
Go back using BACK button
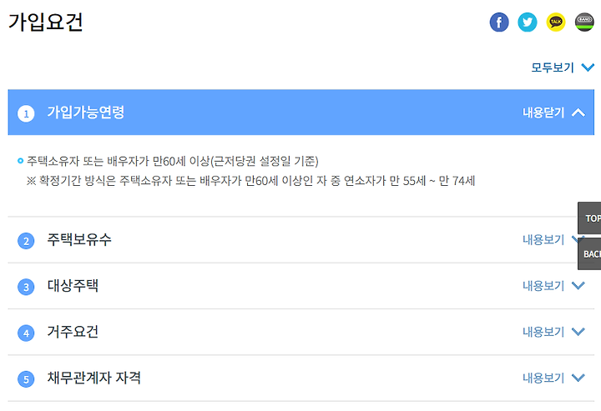coord(589,253)
